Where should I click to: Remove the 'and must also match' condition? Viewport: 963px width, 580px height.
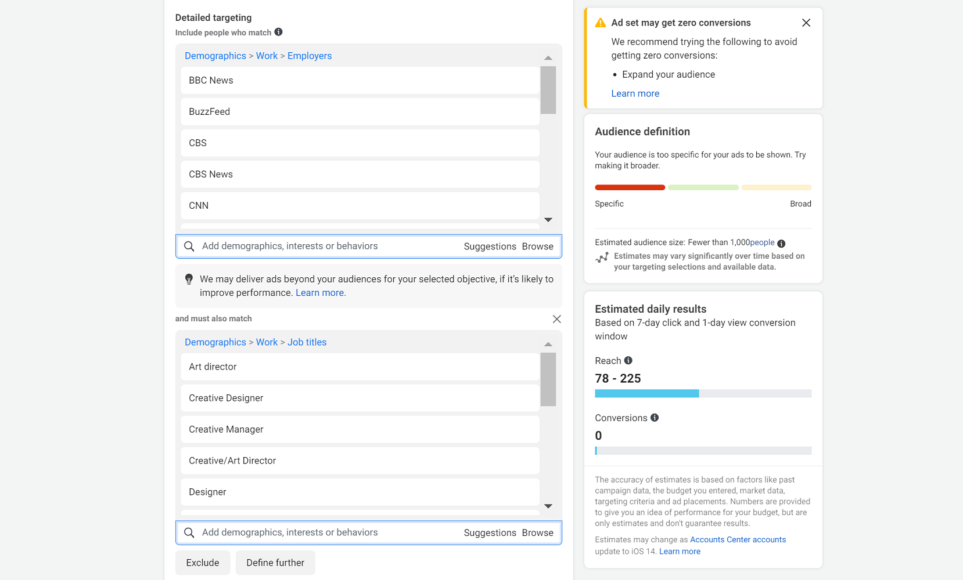click(x=556, y=319)
